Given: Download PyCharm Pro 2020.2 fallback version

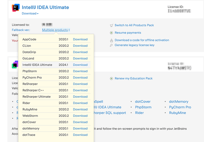Looking at the screenshot, I should point(80,77).
